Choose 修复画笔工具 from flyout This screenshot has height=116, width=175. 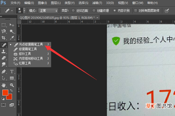pos(30,49)
